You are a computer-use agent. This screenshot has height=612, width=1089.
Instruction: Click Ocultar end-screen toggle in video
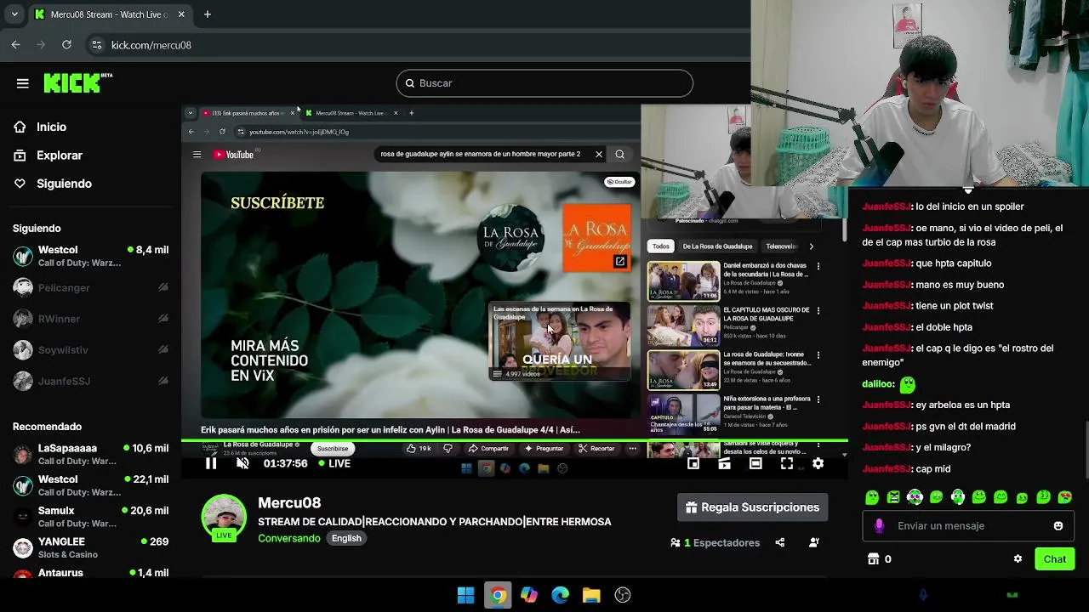619,182
